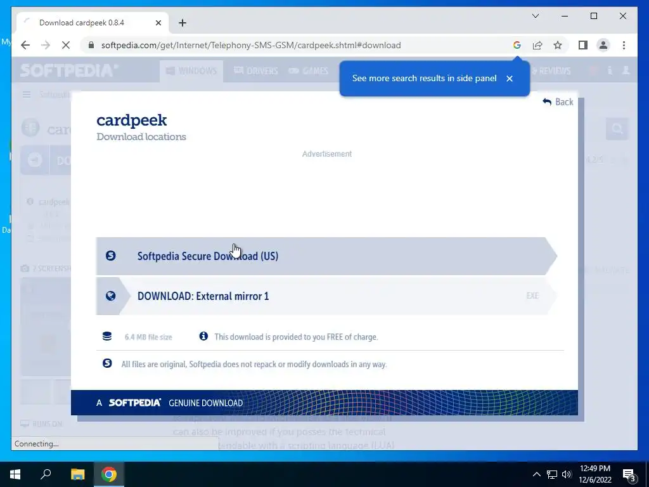This screenshot has width=649, height=487.
Task: Choose Softpedia Secure Download (US)
Action: (x=326, y=256)
